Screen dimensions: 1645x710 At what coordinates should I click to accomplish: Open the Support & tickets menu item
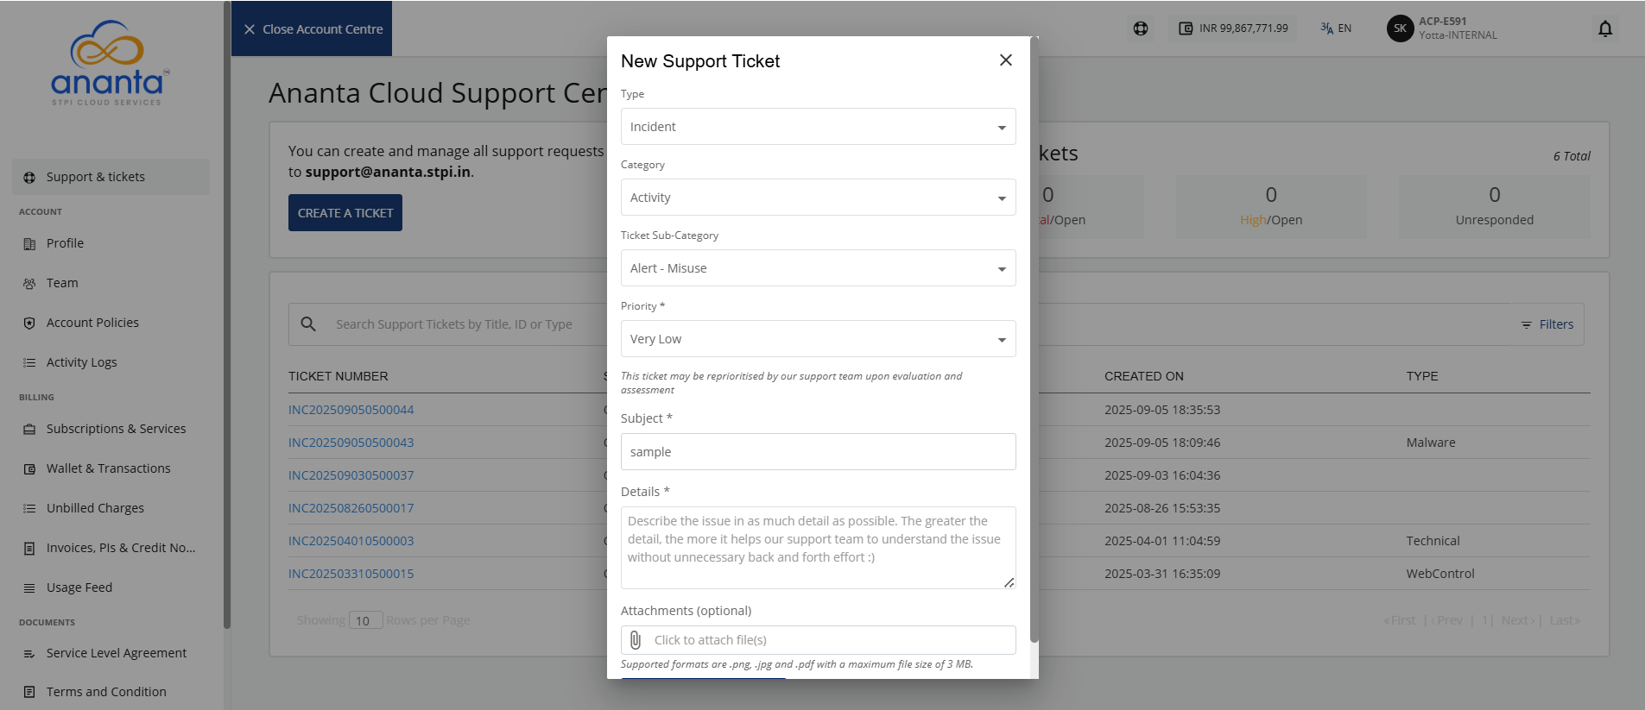click(x=111, y=177)
